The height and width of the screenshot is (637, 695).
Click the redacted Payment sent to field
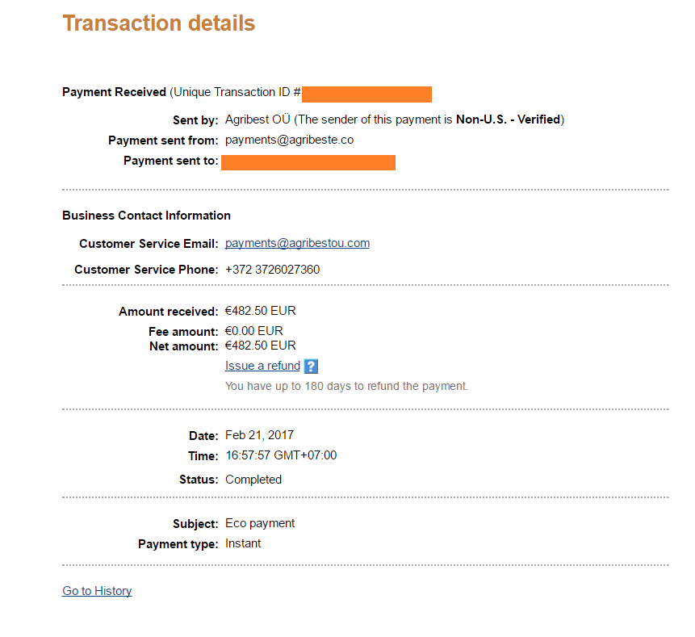coord(308,162)
